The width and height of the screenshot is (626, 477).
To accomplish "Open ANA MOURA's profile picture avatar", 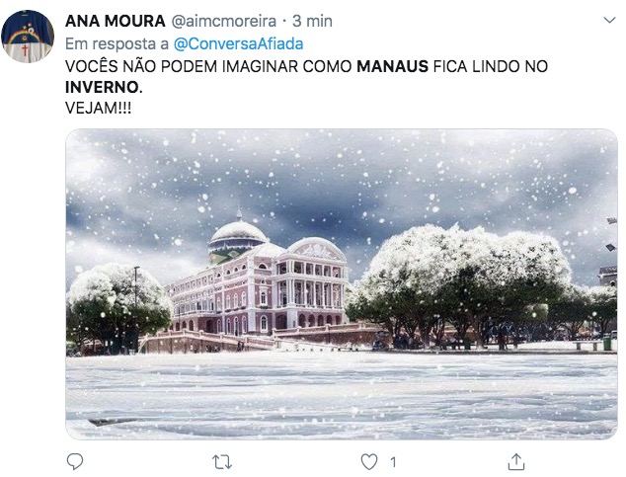I will (27, 37).
